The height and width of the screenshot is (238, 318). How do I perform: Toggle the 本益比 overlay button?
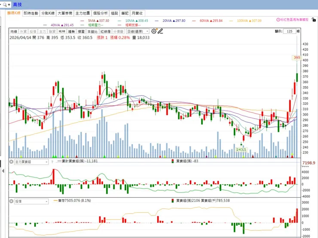coord(92,31)
